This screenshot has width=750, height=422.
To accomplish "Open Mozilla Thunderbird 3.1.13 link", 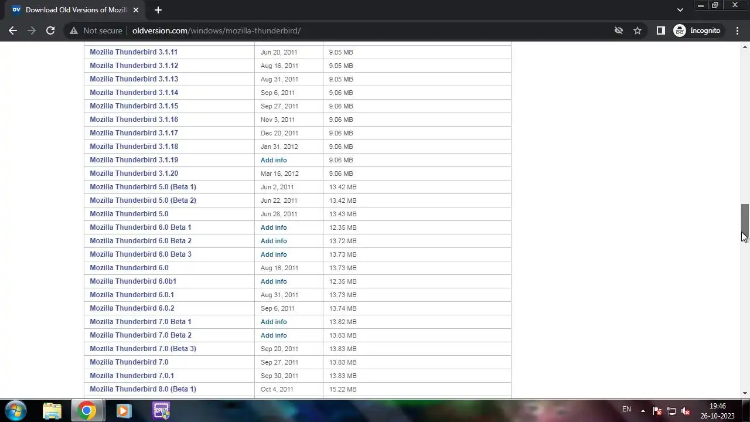I will tap(134, 79).
